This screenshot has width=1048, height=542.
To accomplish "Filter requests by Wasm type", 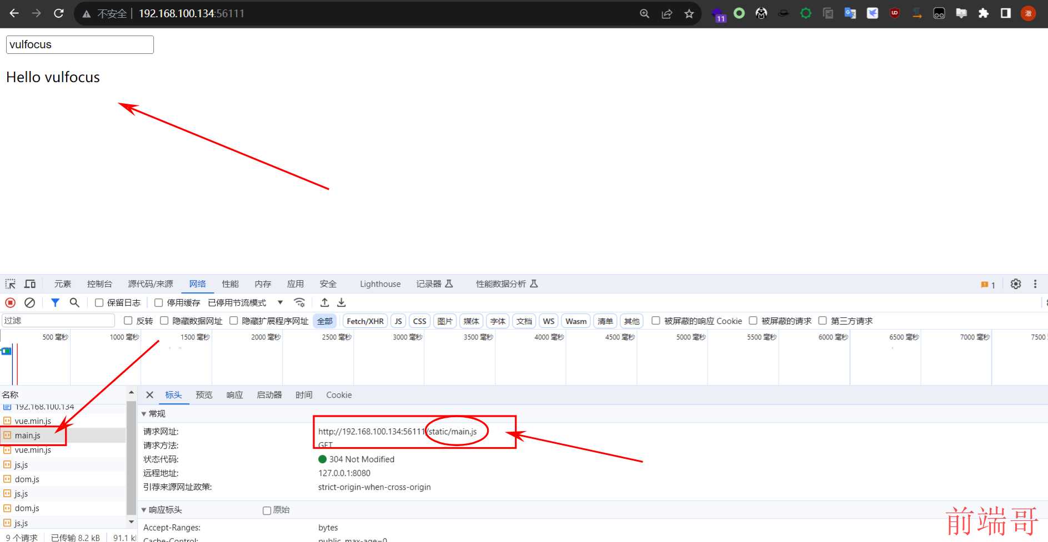I will pyautogui.click(x=576, y=321).
